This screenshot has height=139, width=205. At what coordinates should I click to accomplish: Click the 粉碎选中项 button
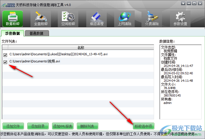(143, 126)
